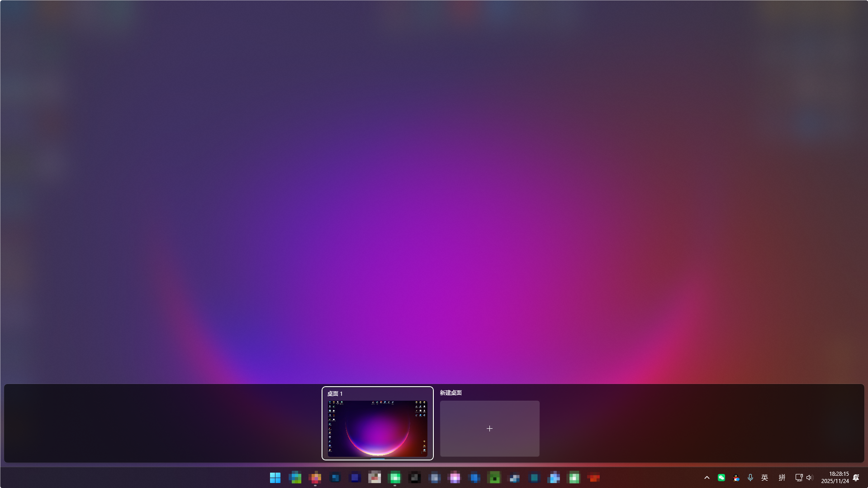Image resolution: width=868 pixels, height=488 pixels.
Task: Toggle input method by clicking 英
Action: (764, 477)
